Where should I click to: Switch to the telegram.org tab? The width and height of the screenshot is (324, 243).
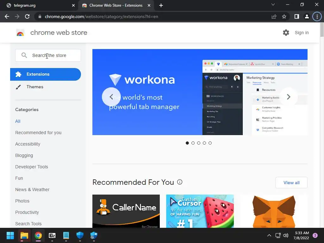tap(39, 5)
